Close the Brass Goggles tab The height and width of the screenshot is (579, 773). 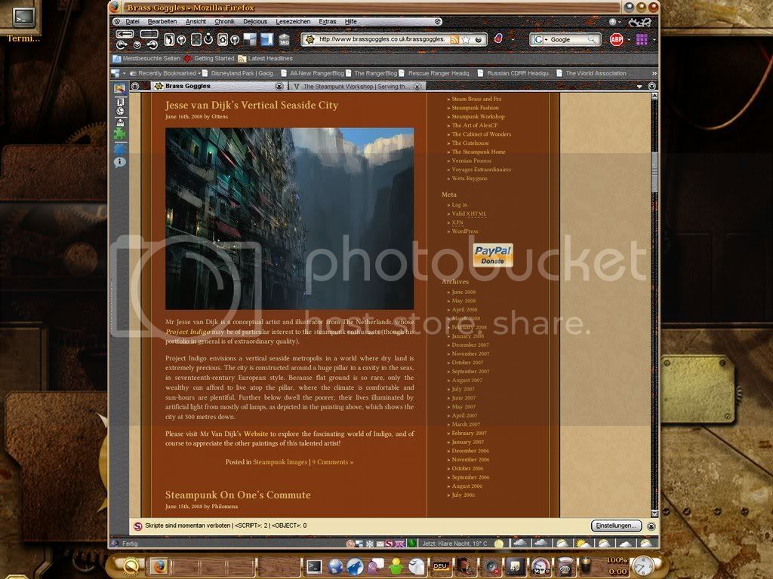279,86
